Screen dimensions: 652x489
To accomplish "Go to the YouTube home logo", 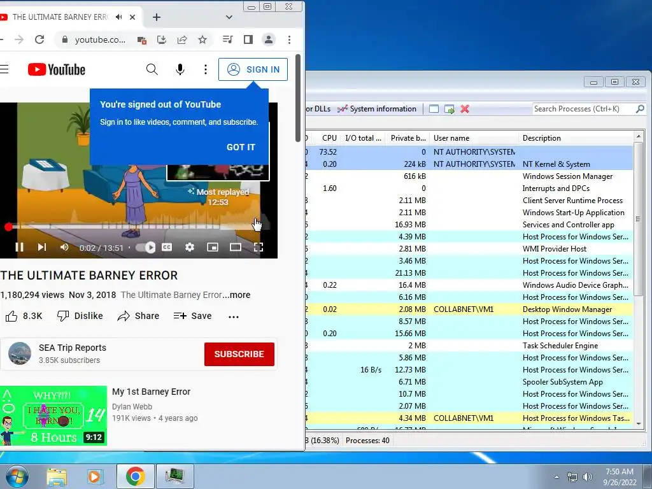I will pos(57,69).
